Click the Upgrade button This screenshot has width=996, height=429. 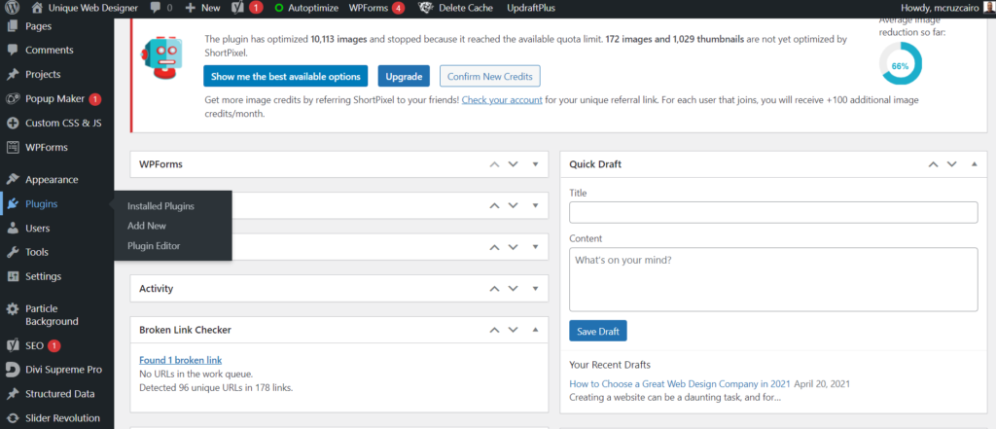404,76
